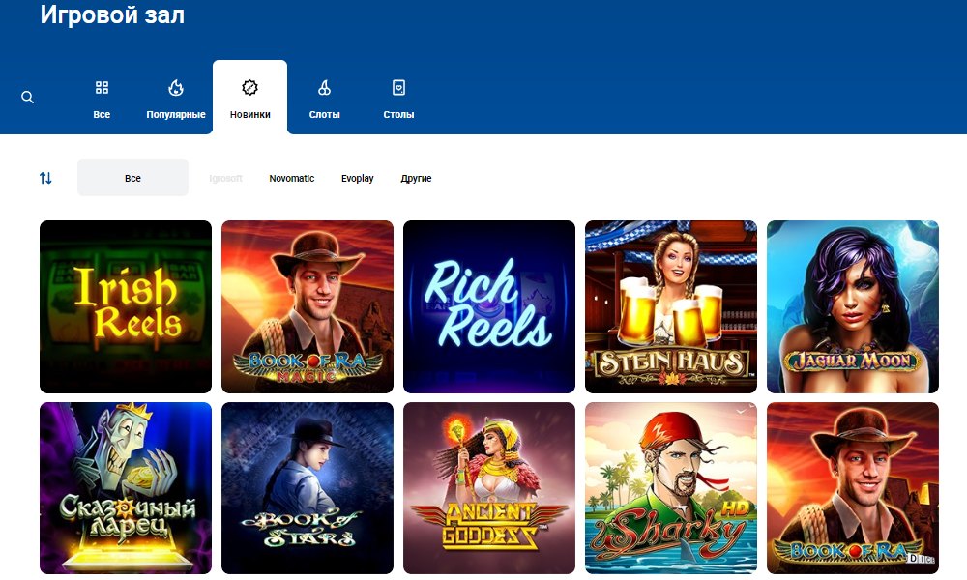
Task: Launch Book of Ra Magic game
Action: [x=308, y=306]
